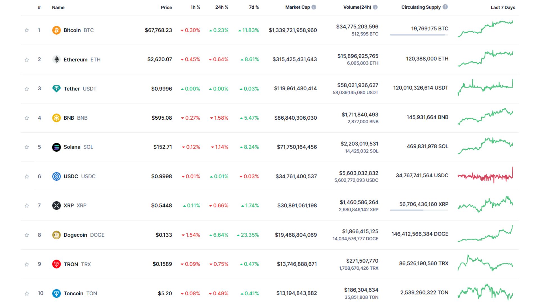Image resolution: width=540 pixels, height=304 pixels.
Task: Click the USDC coin logo
Action: [x=57, y=176]
